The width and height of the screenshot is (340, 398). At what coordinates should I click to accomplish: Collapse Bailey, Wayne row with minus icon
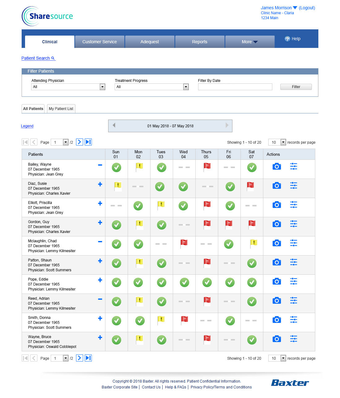(100, 165)
